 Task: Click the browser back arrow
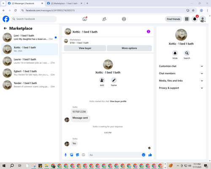click(4, 11)
